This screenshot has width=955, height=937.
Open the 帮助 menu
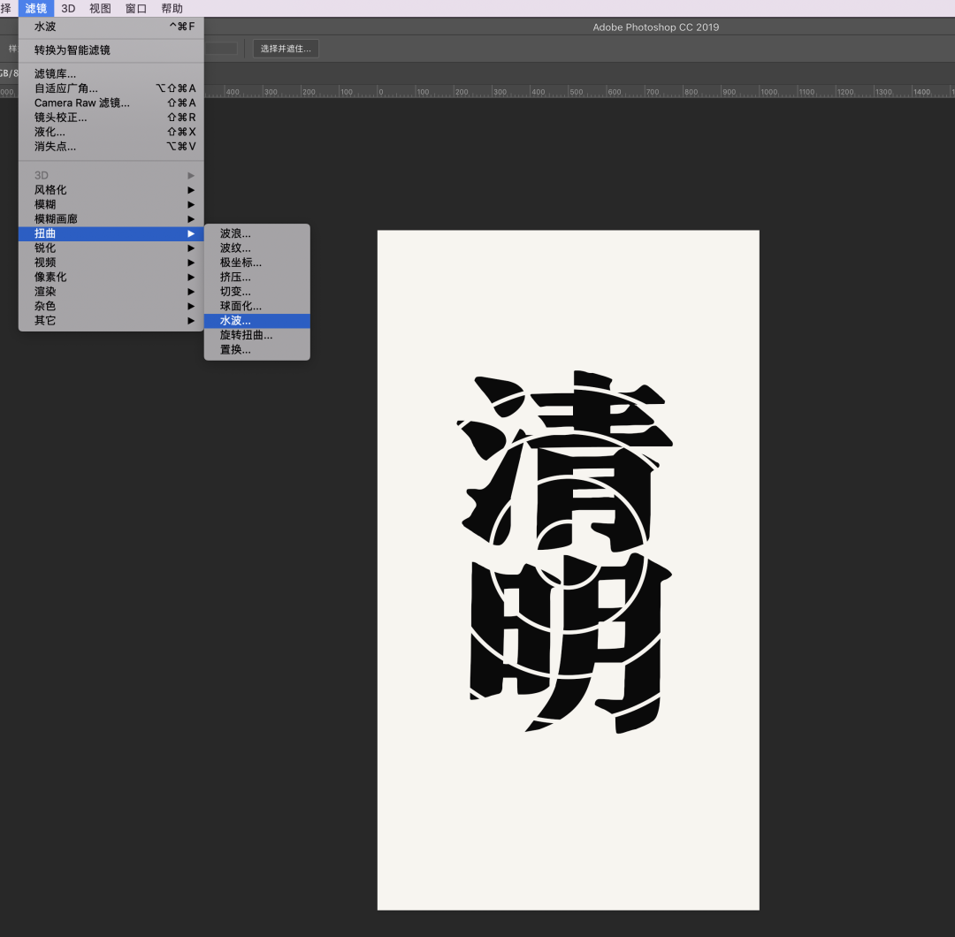(172, 8)
